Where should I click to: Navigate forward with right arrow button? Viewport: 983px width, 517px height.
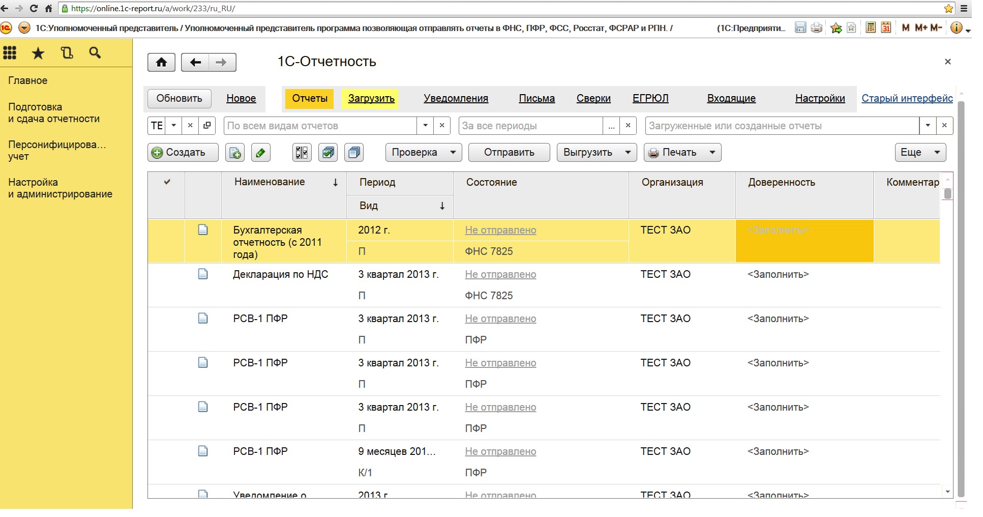222,62
